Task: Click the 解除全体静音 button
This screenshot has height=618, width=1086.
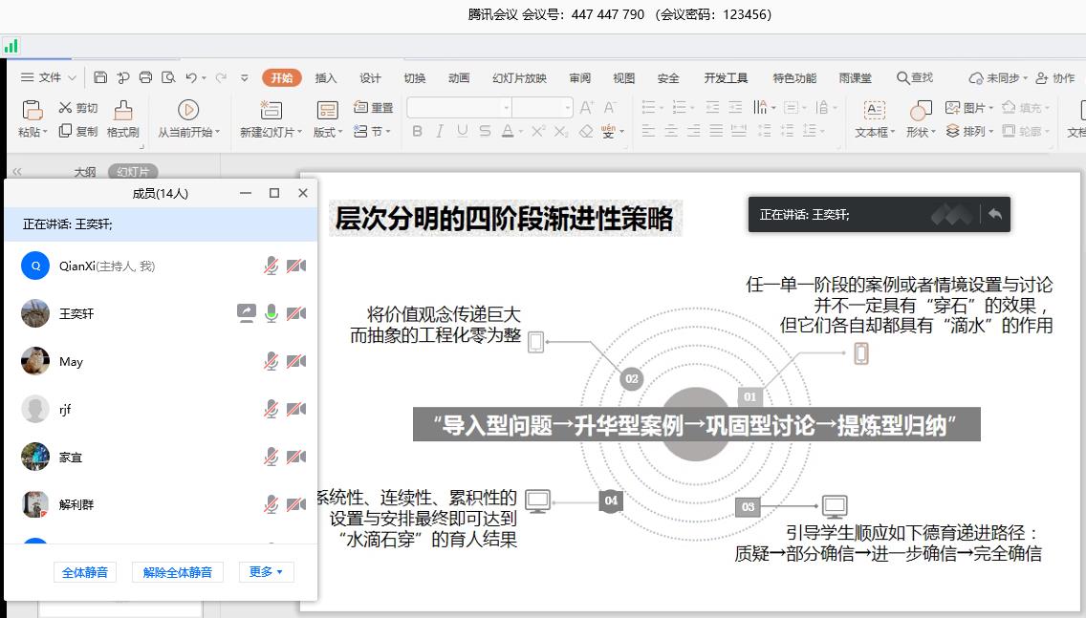Action: (x=177, y=572)
